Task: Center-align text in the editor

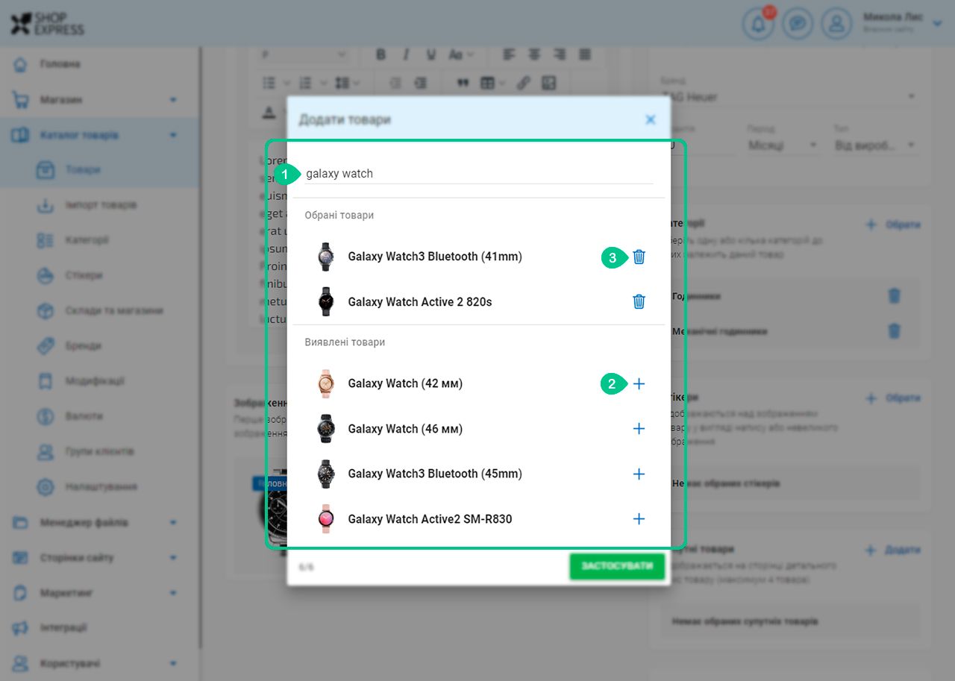Action: (534, 54)
